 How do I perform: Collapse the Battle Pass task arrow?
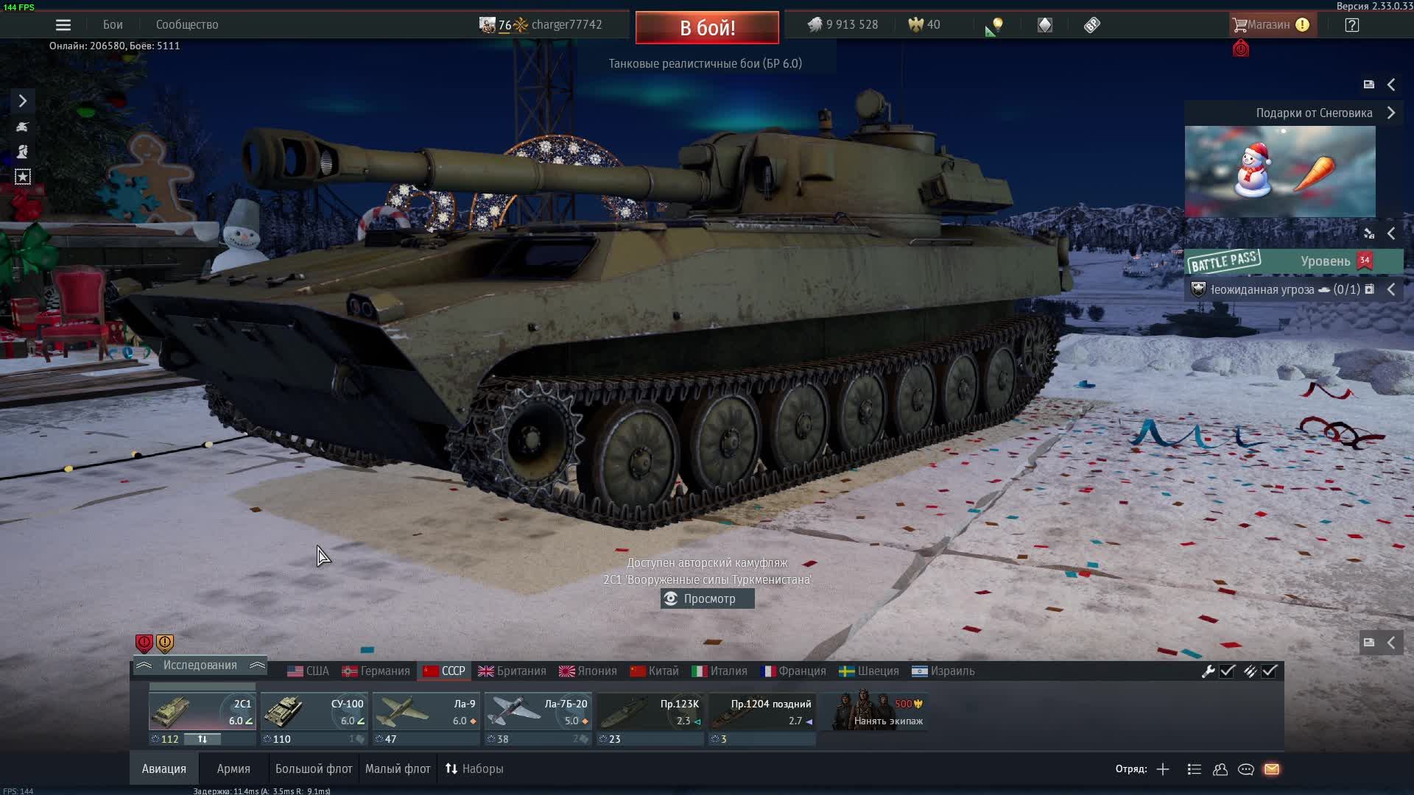click(1391, 290)
